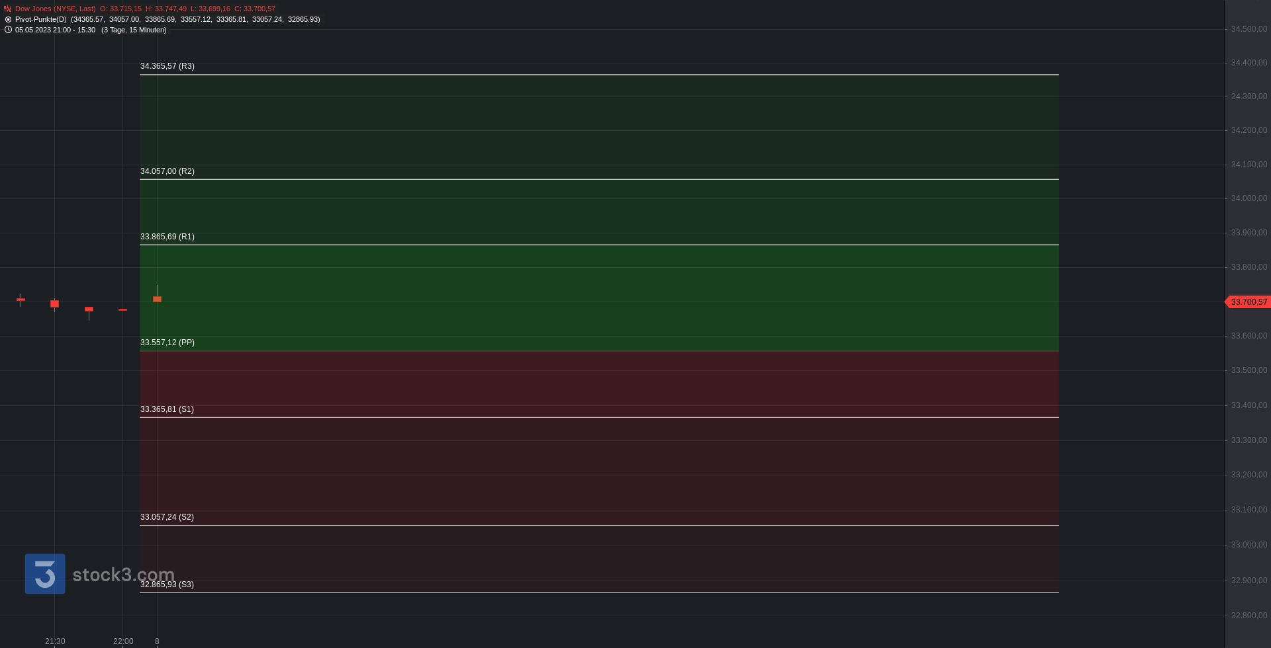
Task: Click the candlestick icon beside Dow Jones
Action: 8,9
